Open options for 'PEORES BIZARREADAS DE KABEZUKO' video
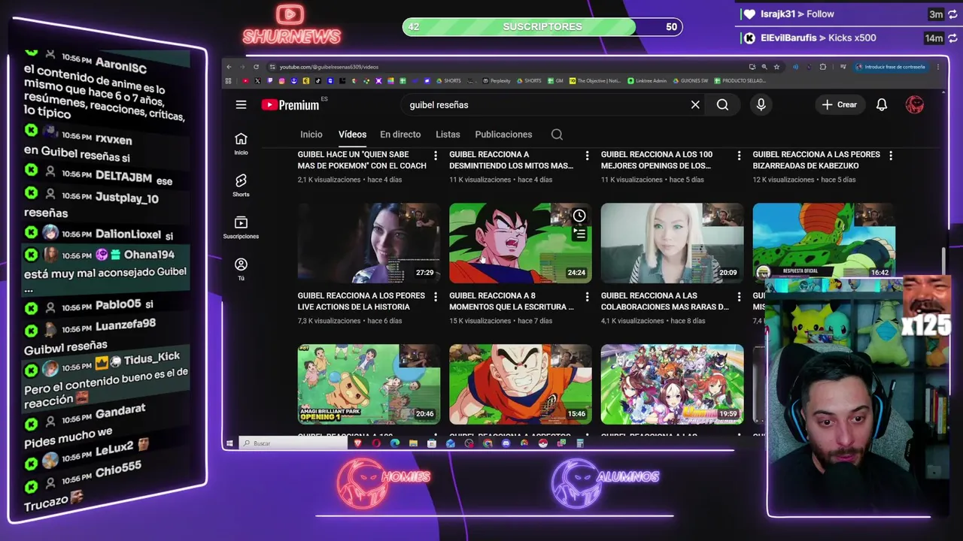Viewport: 963px width, 541px height. tap(891, 156)
